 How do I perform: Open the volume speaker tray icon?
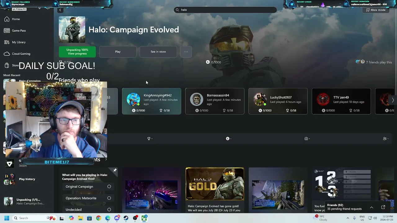(x=375, y=218)
